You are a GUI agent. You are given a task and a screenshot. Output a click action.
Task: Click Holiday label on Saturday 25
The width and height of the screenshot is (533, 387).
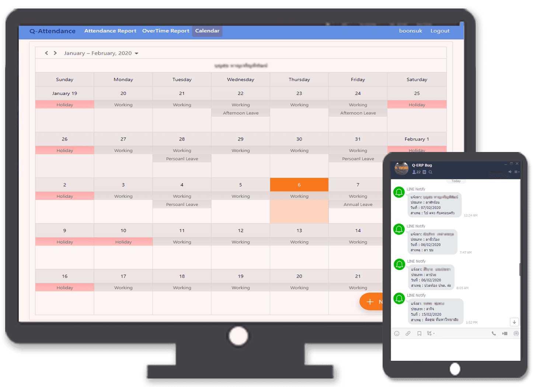(417, 105)
